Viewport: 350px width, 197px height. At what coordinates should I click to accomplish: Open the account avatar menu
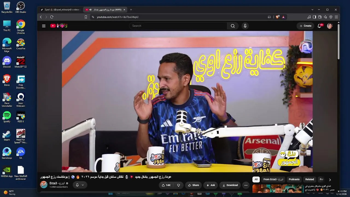click(330, 26)
